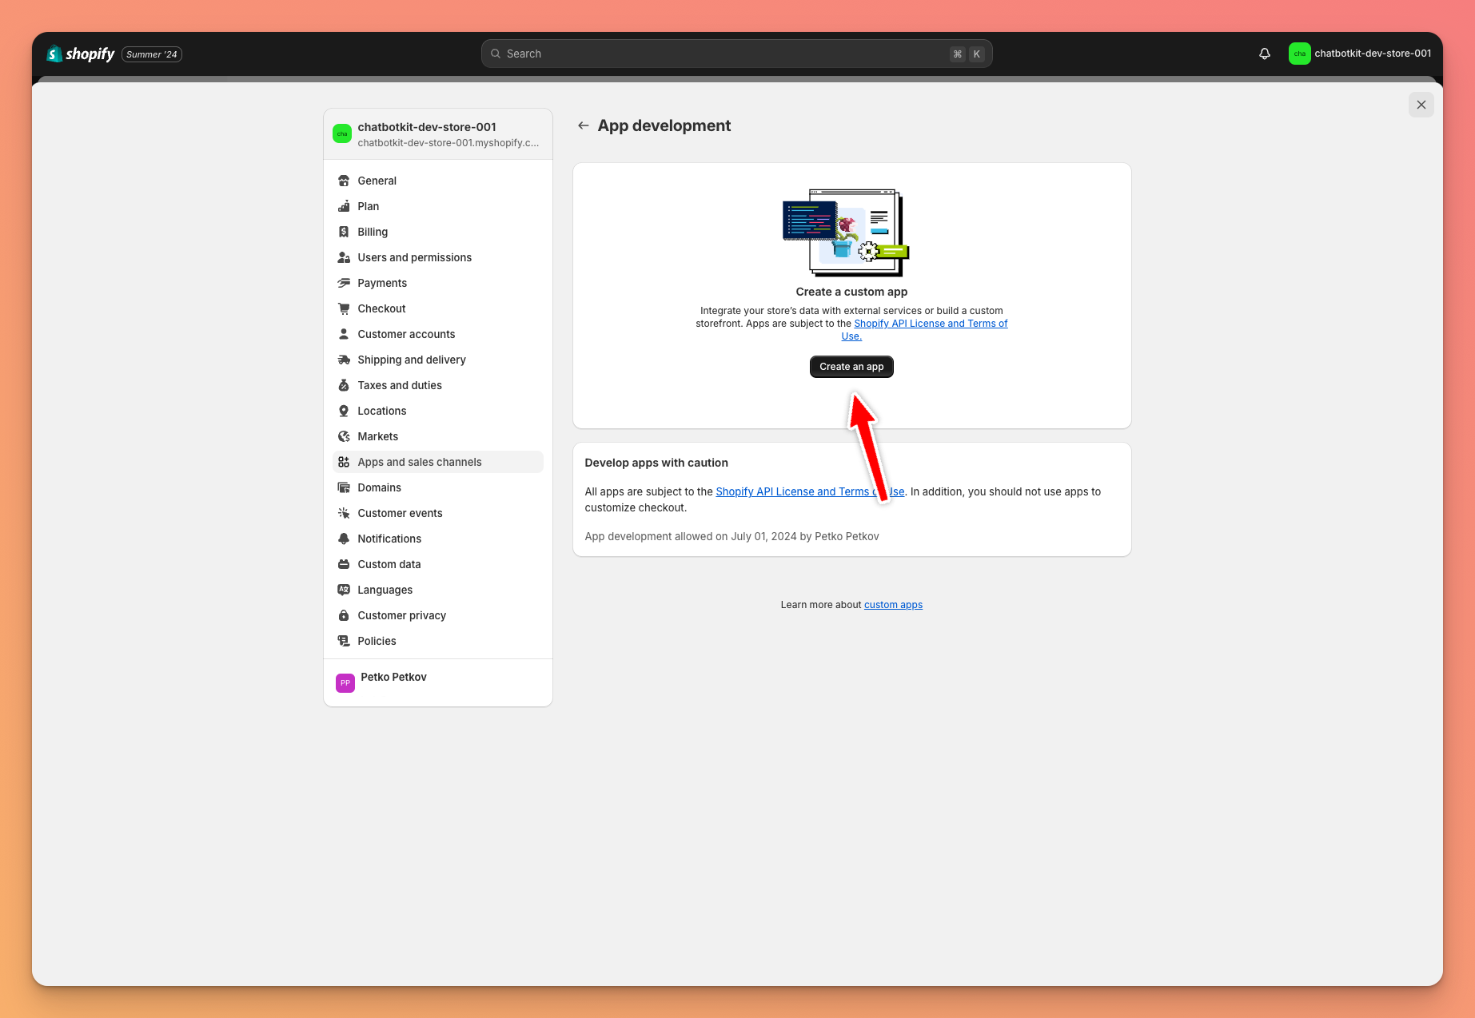Click the Payments card icon
The height and width of the screenshot is (1018, 1475).
coord(344,283)
